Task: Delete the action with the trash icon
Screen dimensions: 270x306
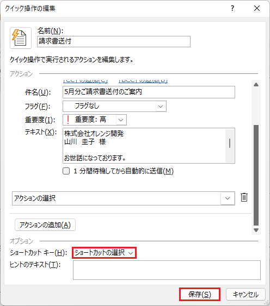Action: point(244,197)
